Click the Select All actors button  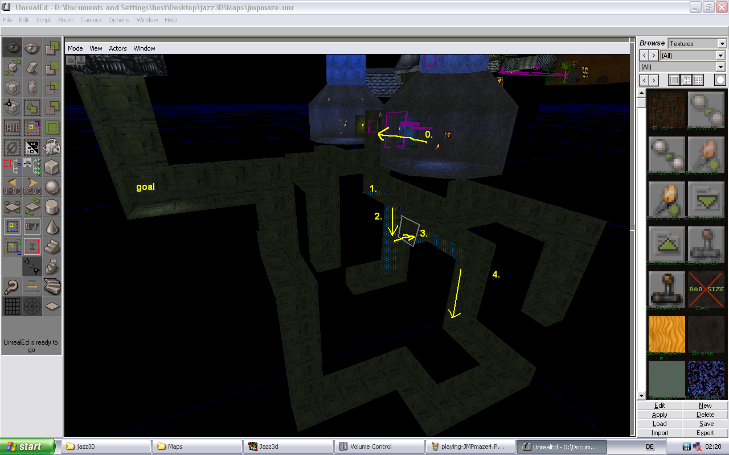point(12,127)
